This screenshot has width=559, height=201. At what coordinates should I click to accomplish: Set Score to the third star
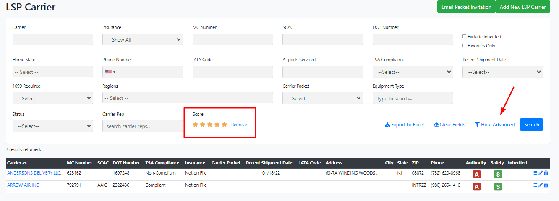210,125
